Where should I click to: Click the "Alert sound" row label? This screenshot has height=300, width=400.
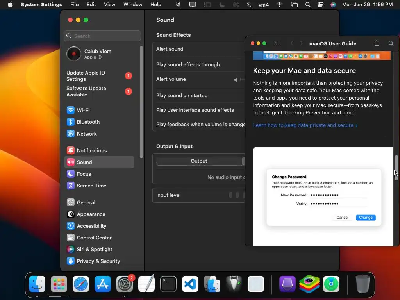point(170,49)
